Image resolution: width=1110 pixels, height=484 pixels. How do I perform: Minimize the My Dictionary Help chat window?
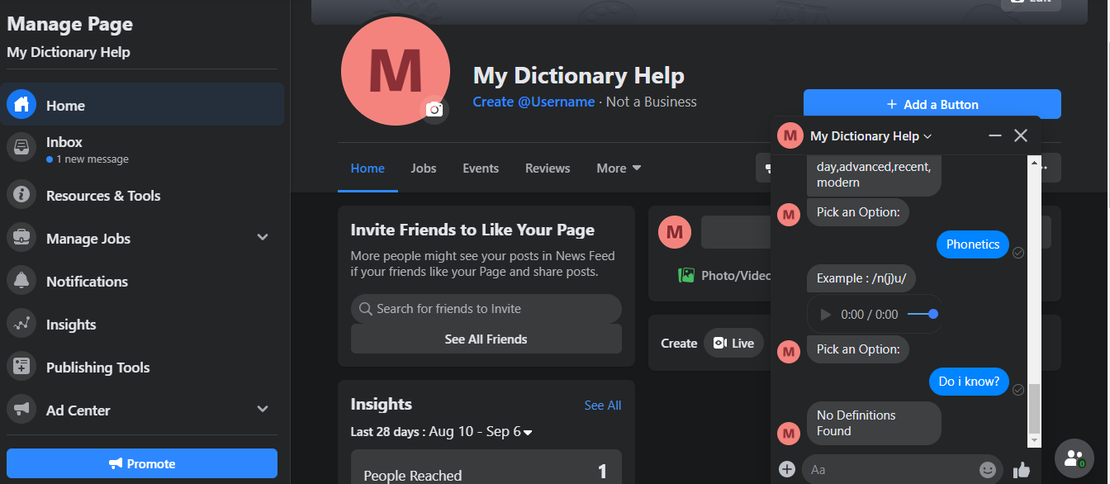pyautogui.click(x=995, y=135)
